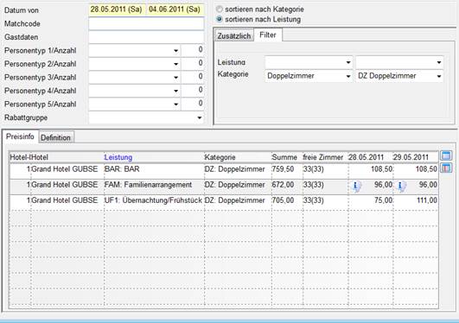Click the Kategorie column header
The width and height of the screenshot is (459, 323).
220,157
